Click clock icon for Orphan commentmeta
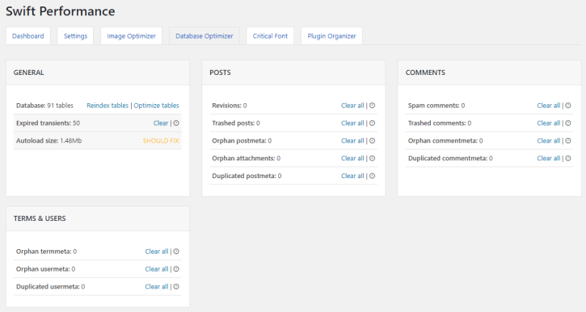586x312 pixels. (x=568, y=140)
